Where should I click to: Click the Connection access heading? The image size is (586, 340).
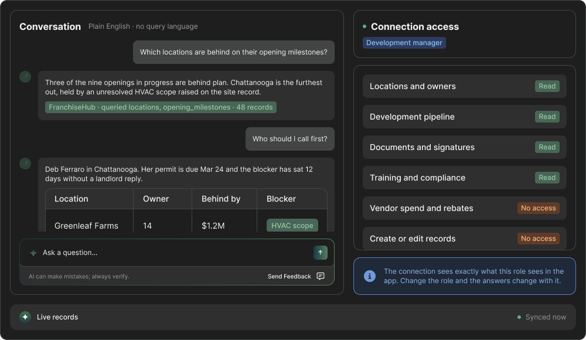coord(415,26)
